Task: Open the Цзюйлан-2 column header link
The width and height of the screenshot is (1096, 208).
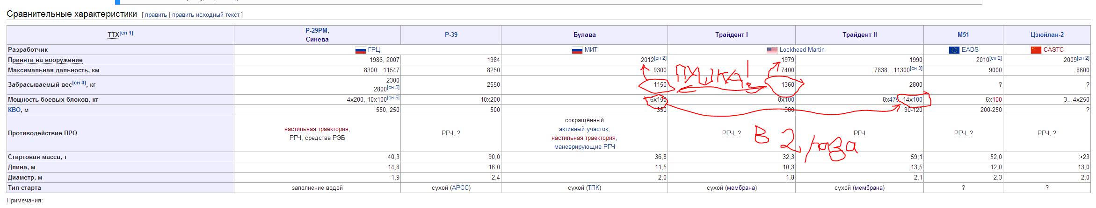Action: (x=1046, y=35)
